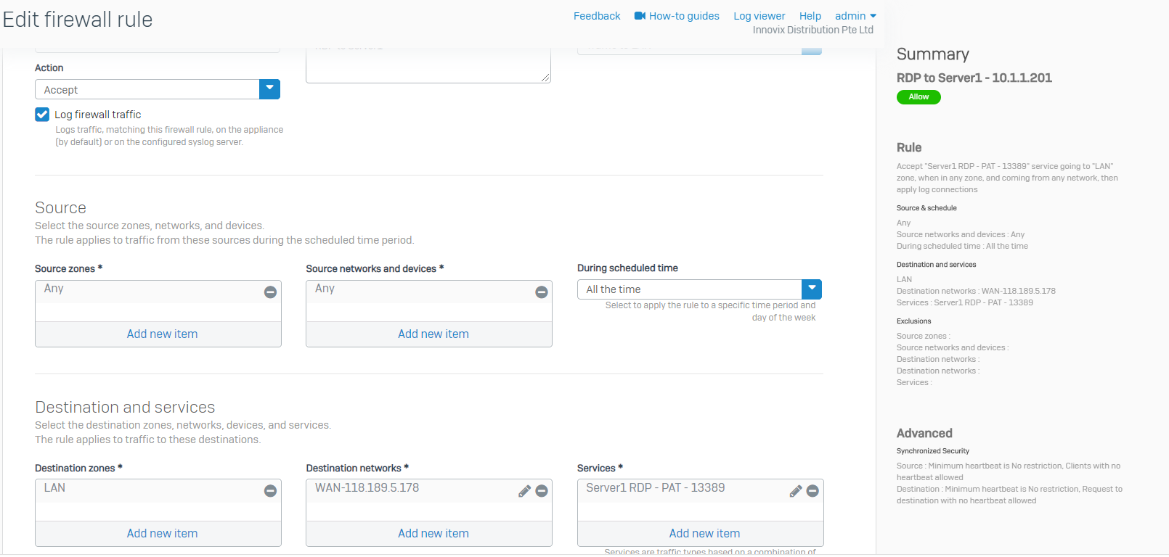Remove 'Any' from Source networks and devices
This screenshot has height=557, width=1169.
tap(541, 292)
